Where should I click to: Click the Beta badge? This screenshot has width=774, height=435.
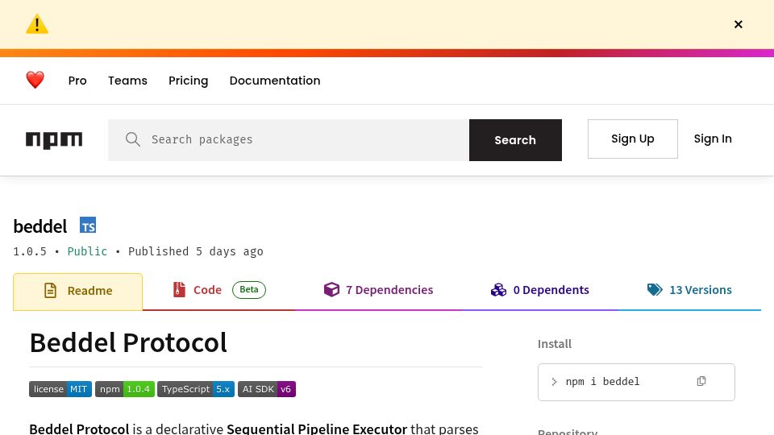[249, 289]
